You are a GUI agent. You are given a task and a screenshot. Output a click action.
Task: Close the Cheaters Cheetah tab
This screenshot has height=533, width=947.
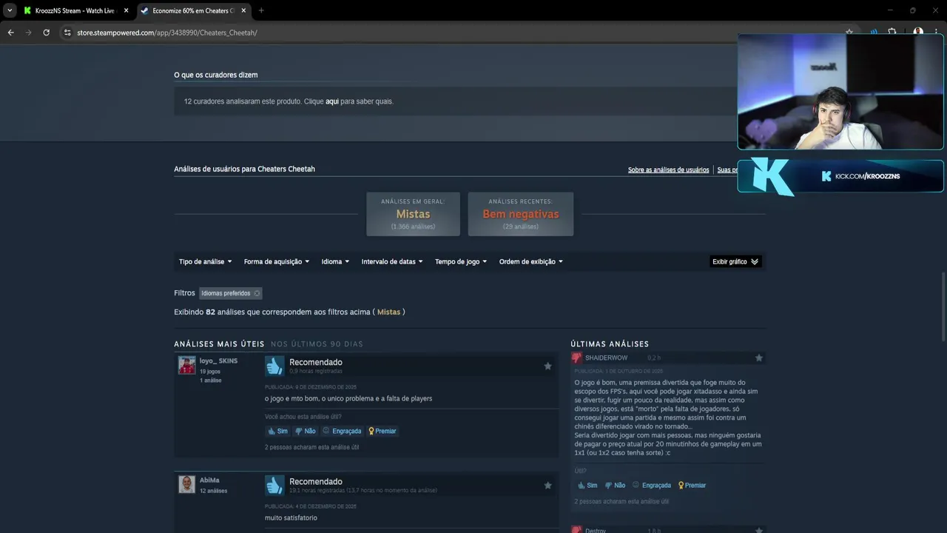pos(243,10)
